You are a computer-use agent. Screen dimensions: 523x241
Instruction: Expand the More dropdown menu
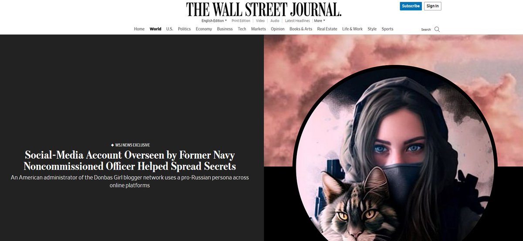point(319,20)
